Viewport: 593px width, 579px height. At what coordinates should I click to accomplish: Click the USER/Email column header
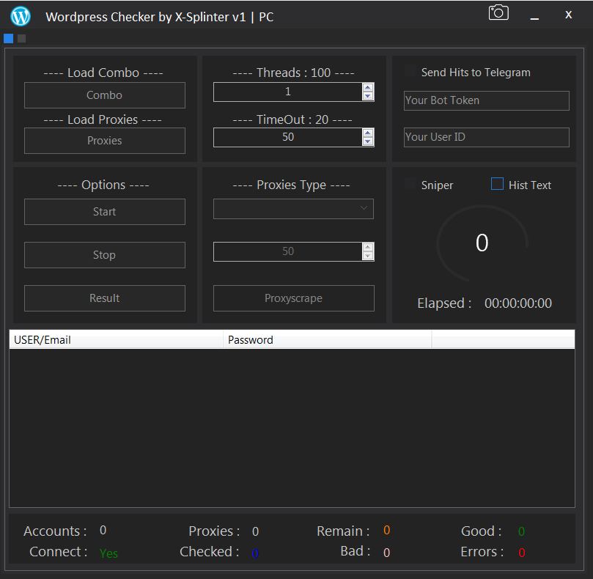pos(116,339)
